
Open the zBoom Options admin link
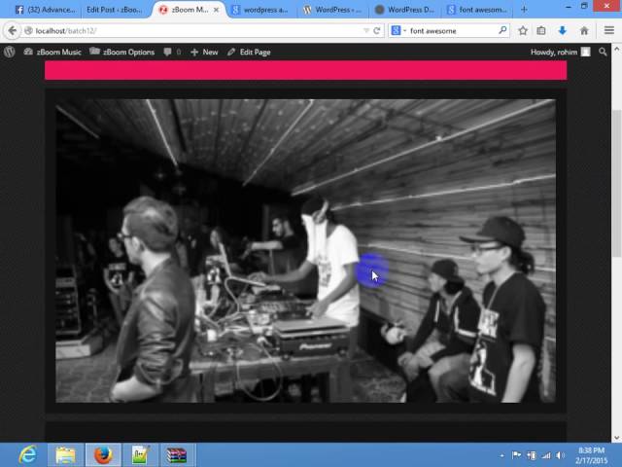(122, 52)
